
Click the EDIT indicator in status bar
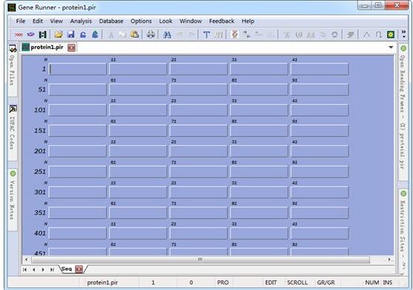(271, 283)
